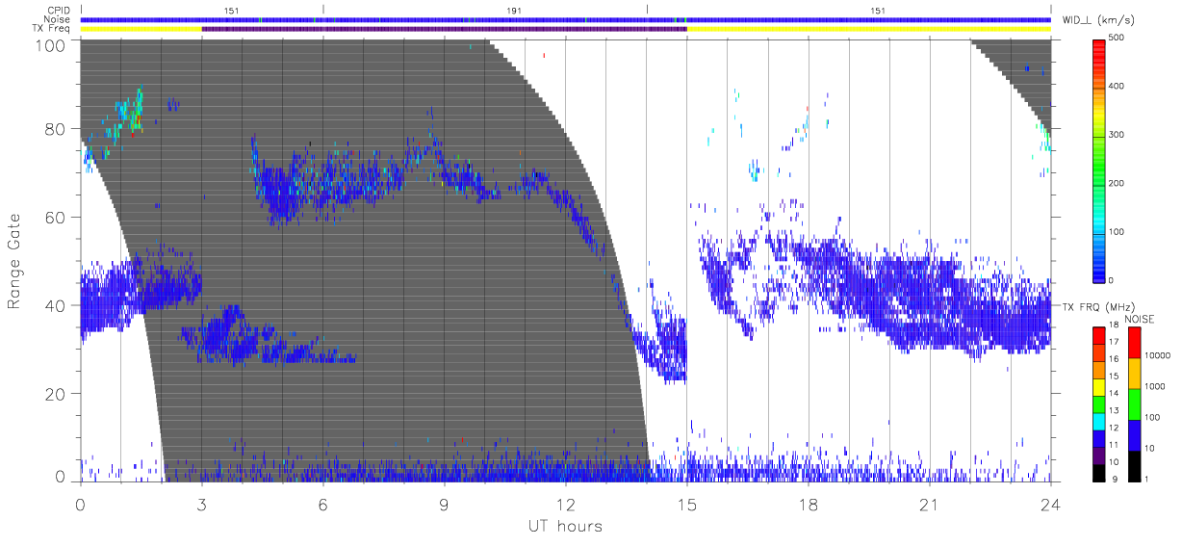
Task: Select the 18 label on the TX FRQ legend
Action: [1114, 325]
